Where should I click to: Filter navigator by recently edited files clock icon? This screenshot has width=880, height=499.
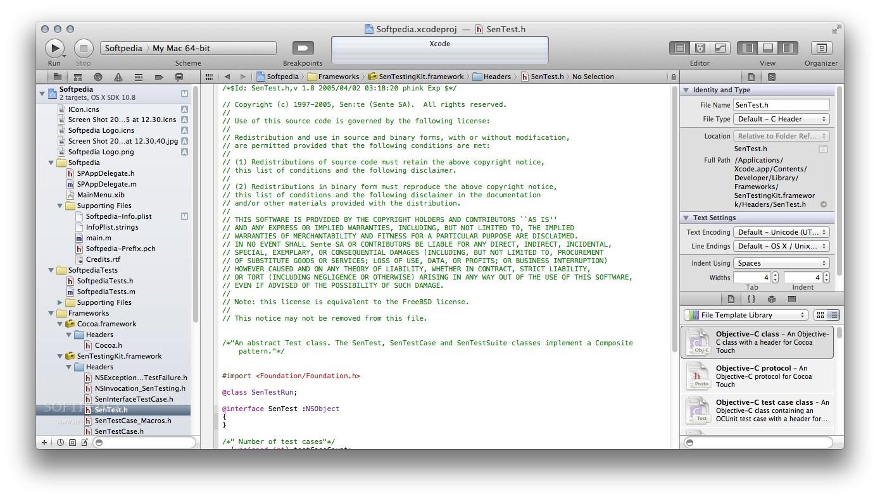[60, 443]
